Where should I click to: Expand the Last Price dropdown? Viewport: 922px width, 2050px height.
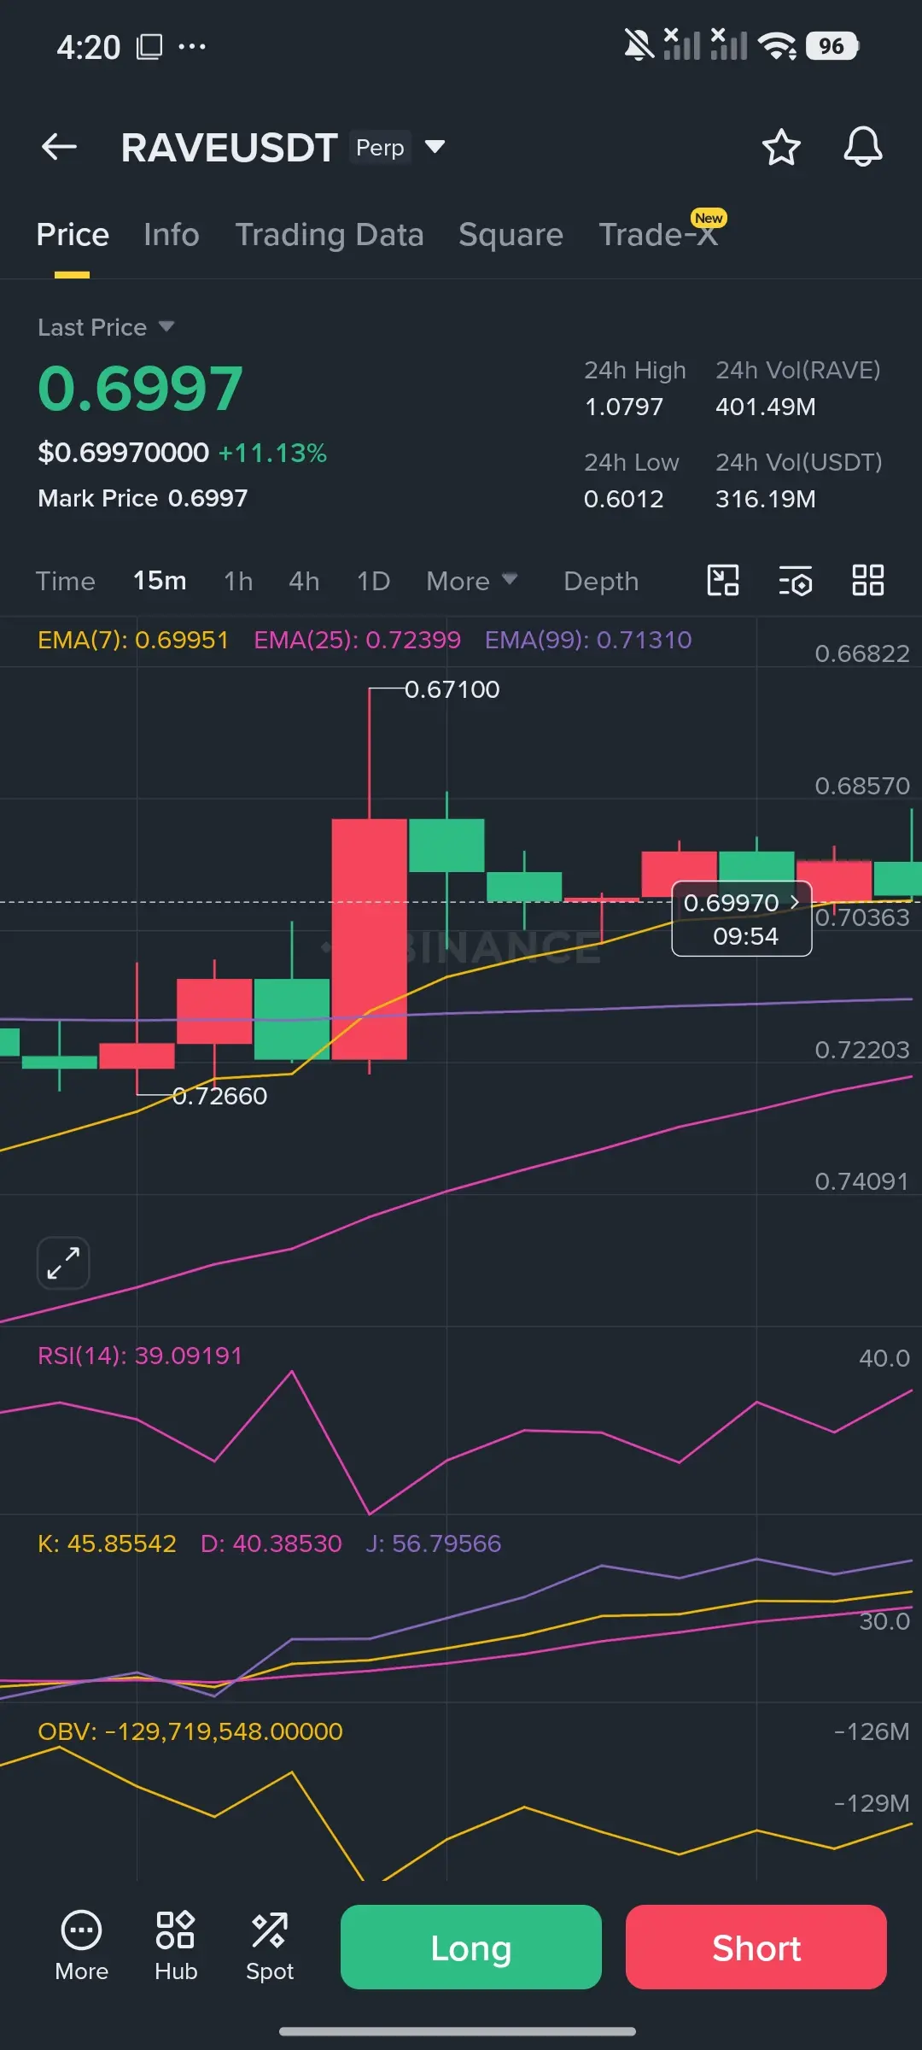point(166,326)
